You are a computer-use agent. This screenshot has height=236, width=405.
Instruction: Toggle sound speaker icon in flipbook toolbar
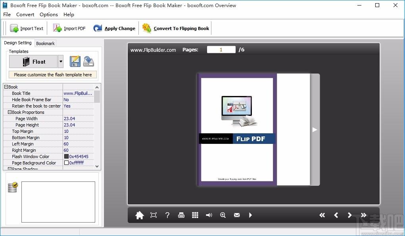tap(209, 215)
